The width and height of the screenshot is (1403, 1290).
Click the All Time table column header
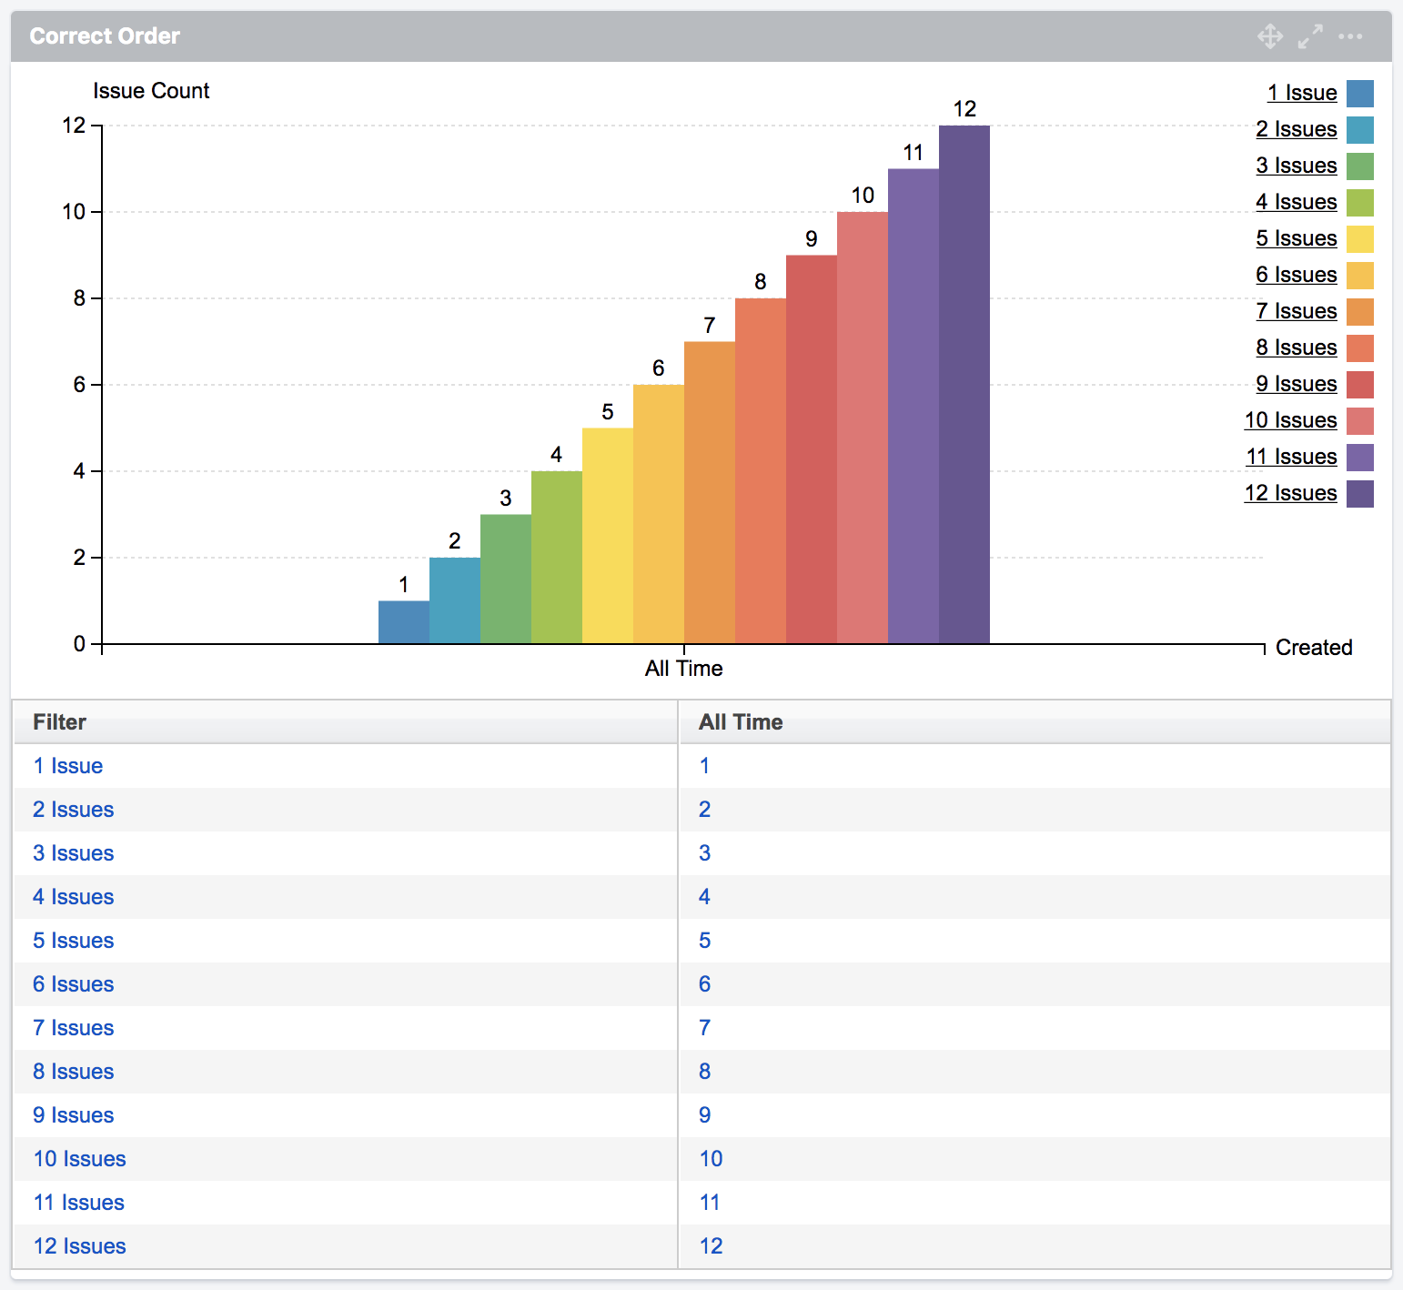point(741,721)
